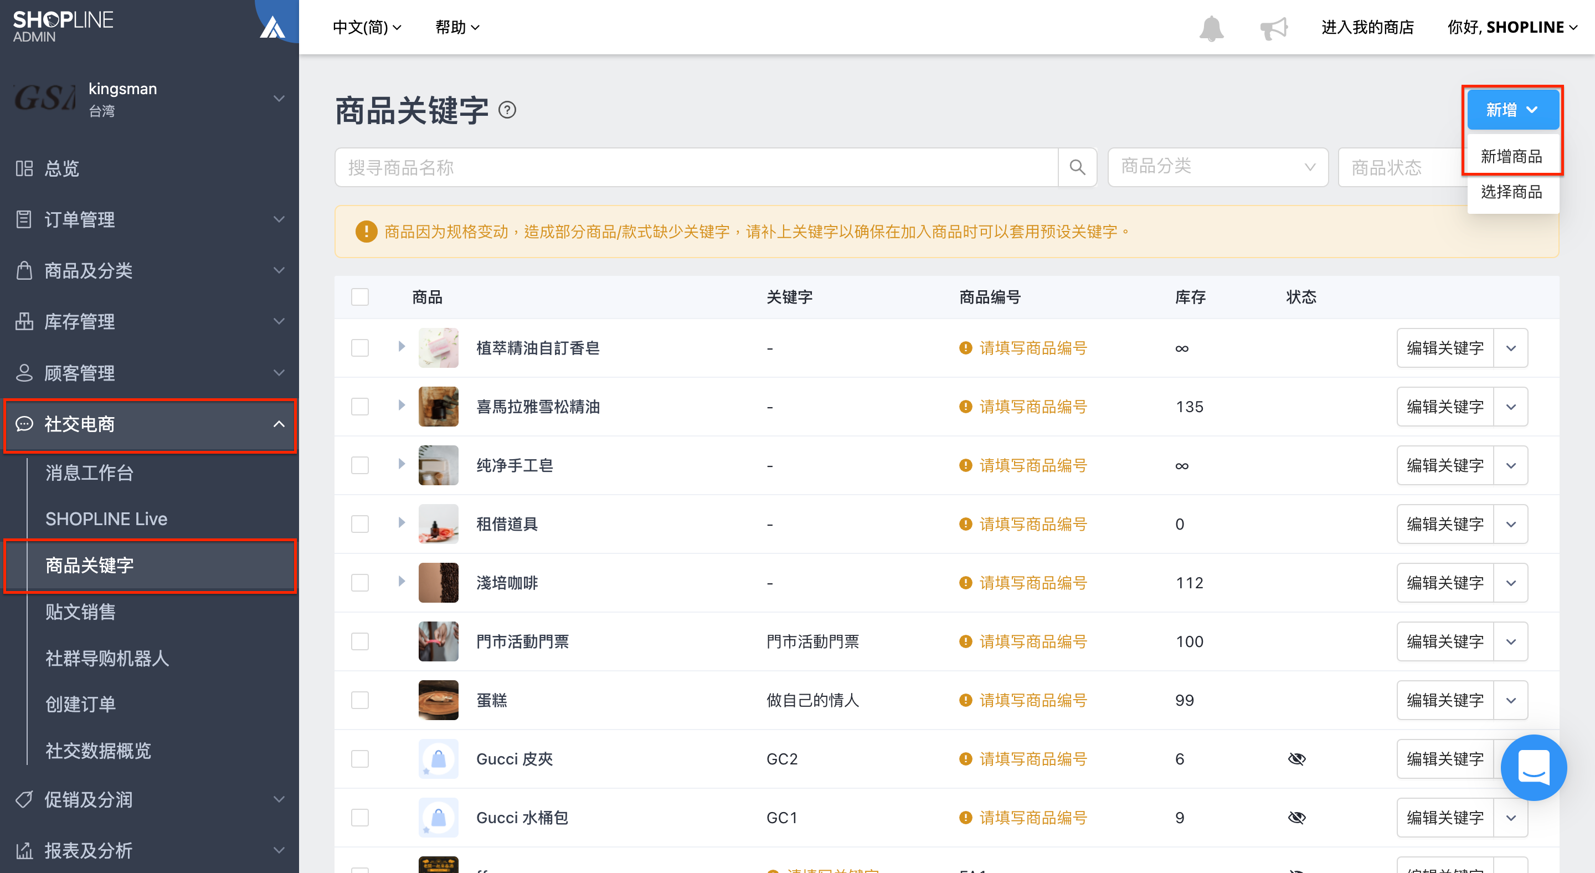1595x873 pixels.
Task: Select 新增商品 from the dropdown menu
Action: point(1511,157)
